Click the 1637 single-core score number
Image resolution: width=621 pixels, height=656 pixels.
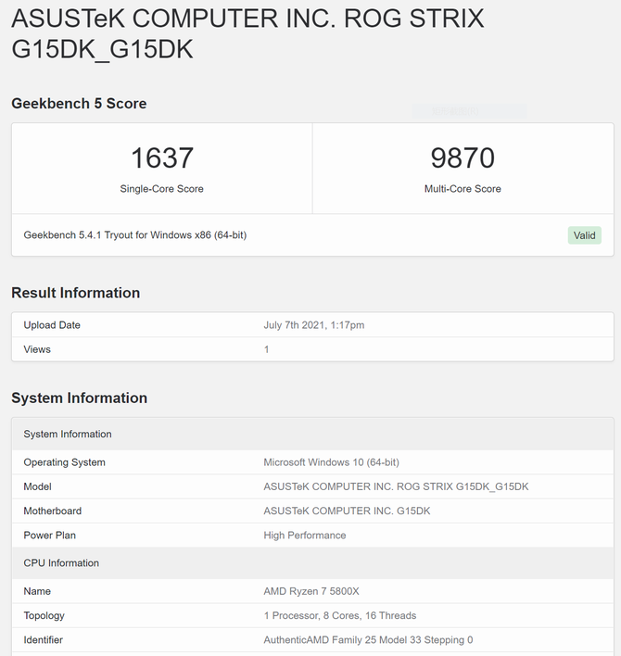click(x=162, y=158)
